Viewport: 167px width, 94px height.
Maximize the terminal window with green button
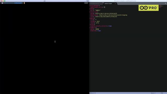point(5,1)
